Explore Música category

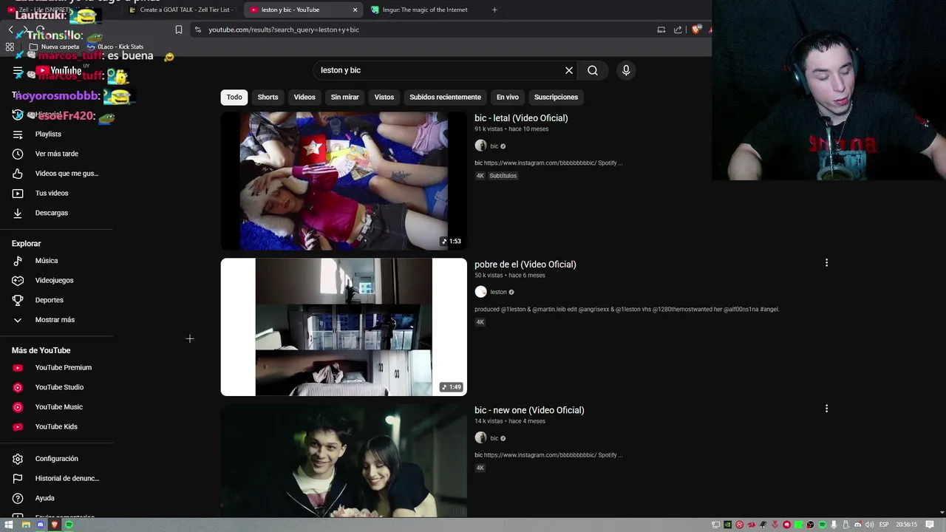[x=56, y=261]
